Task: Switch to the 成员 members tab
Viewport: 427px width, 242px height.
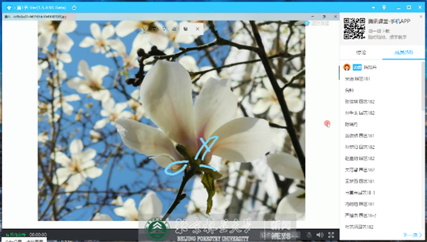Action: (403, 53)
